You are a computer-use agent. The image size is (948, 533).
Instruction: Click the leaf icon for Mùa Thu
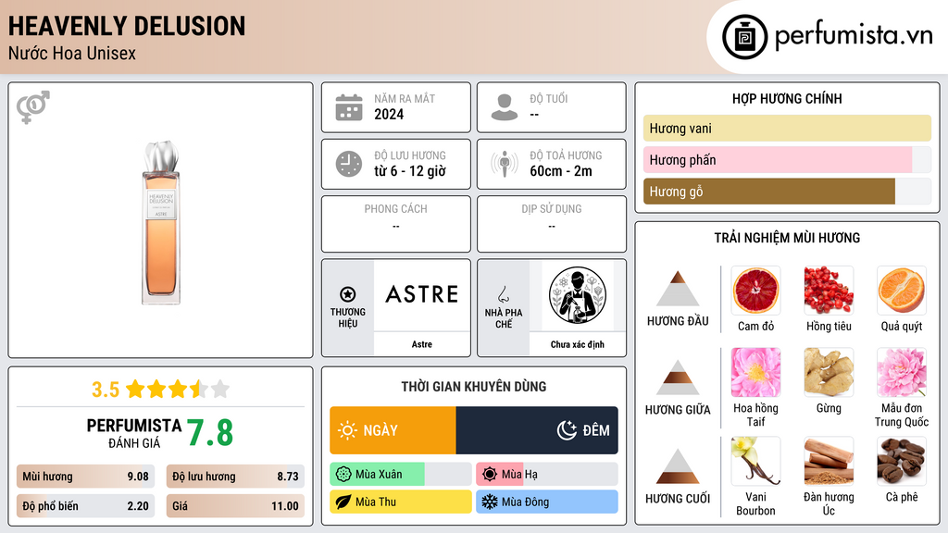pos(343,502)
